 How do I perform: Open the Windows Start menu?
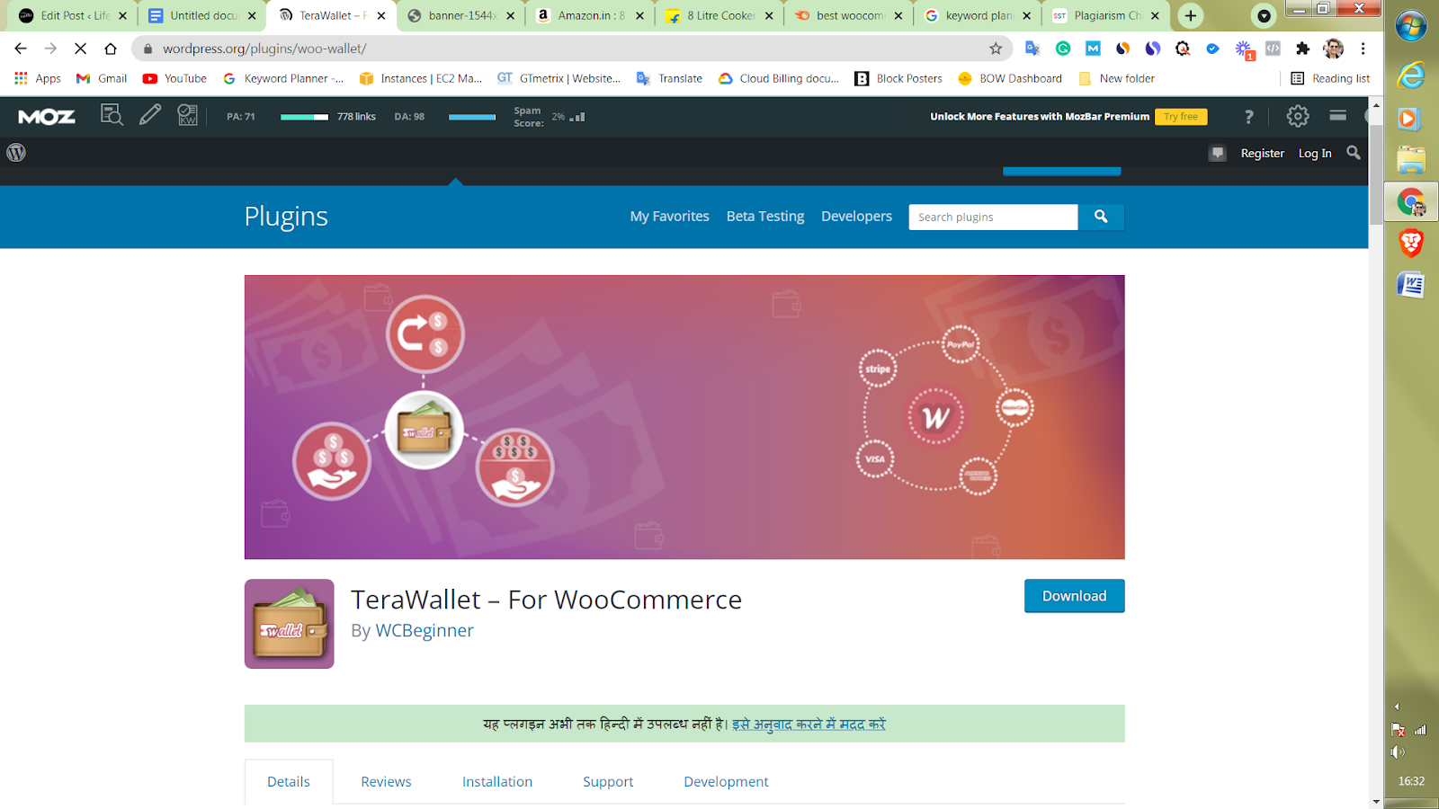pyautogui.click(x=1411, y=26)
